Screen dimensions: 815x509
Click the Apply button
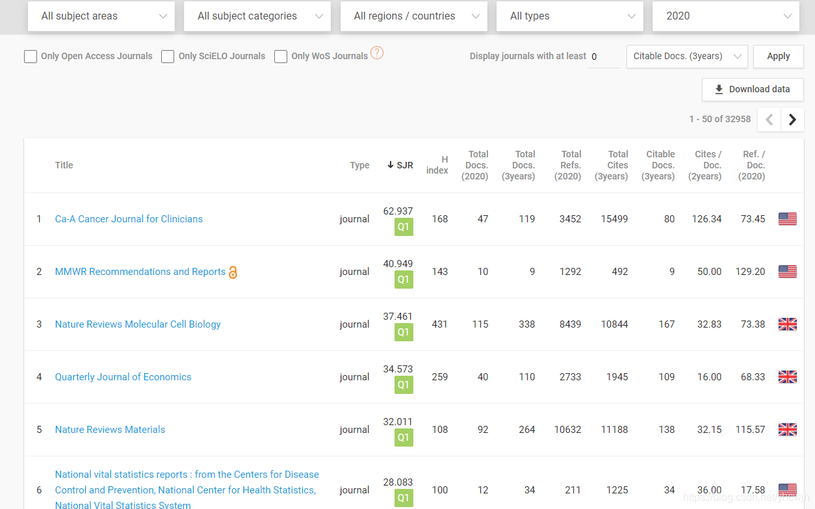click(779, 57)
